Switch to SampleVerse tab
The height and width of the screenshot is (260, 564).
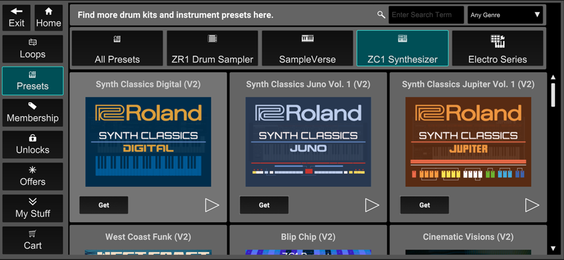pyautogui.click(x=307, y=48)
